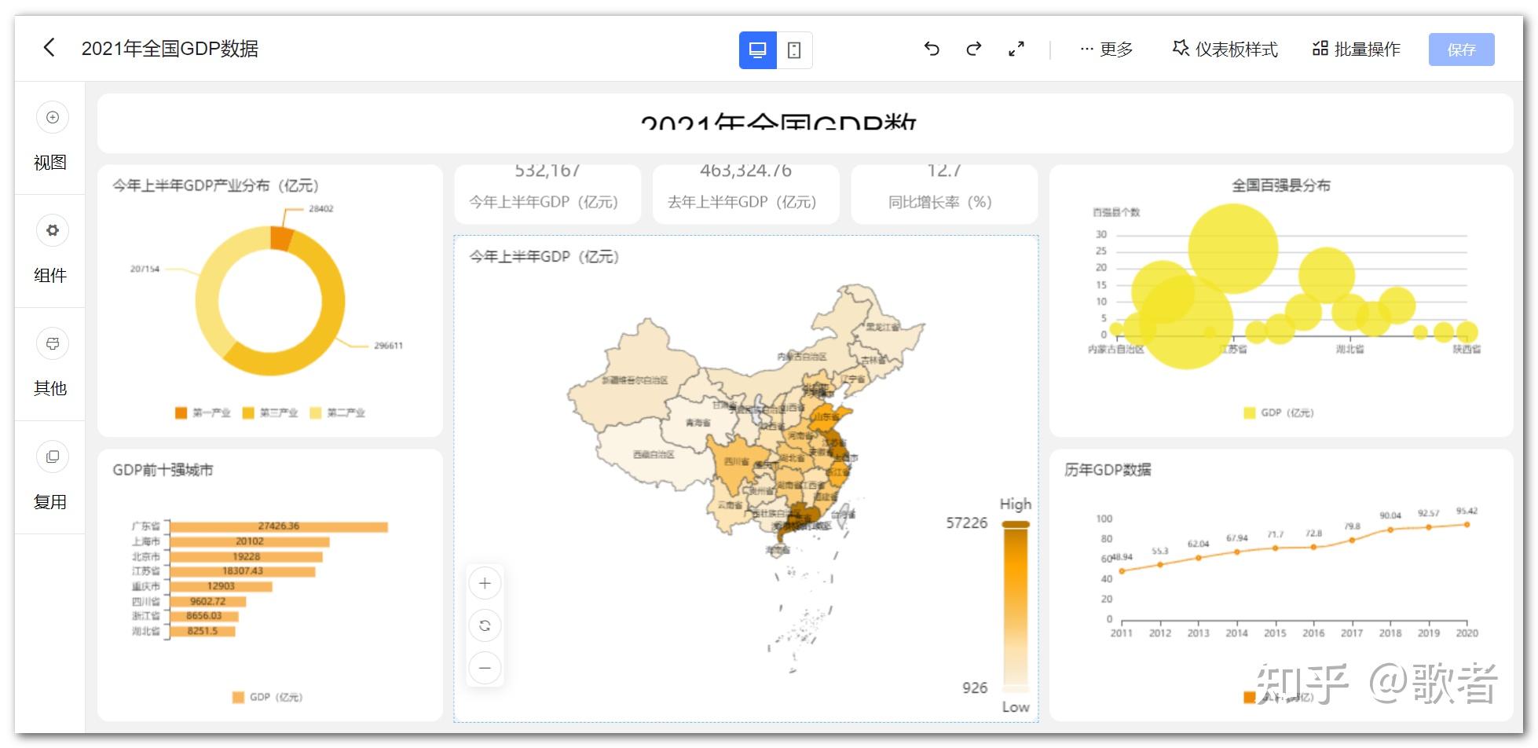Open the 组件 panel from the left sidebar
The height and width of the screenshot is (748, 1538).
point(50,230)
